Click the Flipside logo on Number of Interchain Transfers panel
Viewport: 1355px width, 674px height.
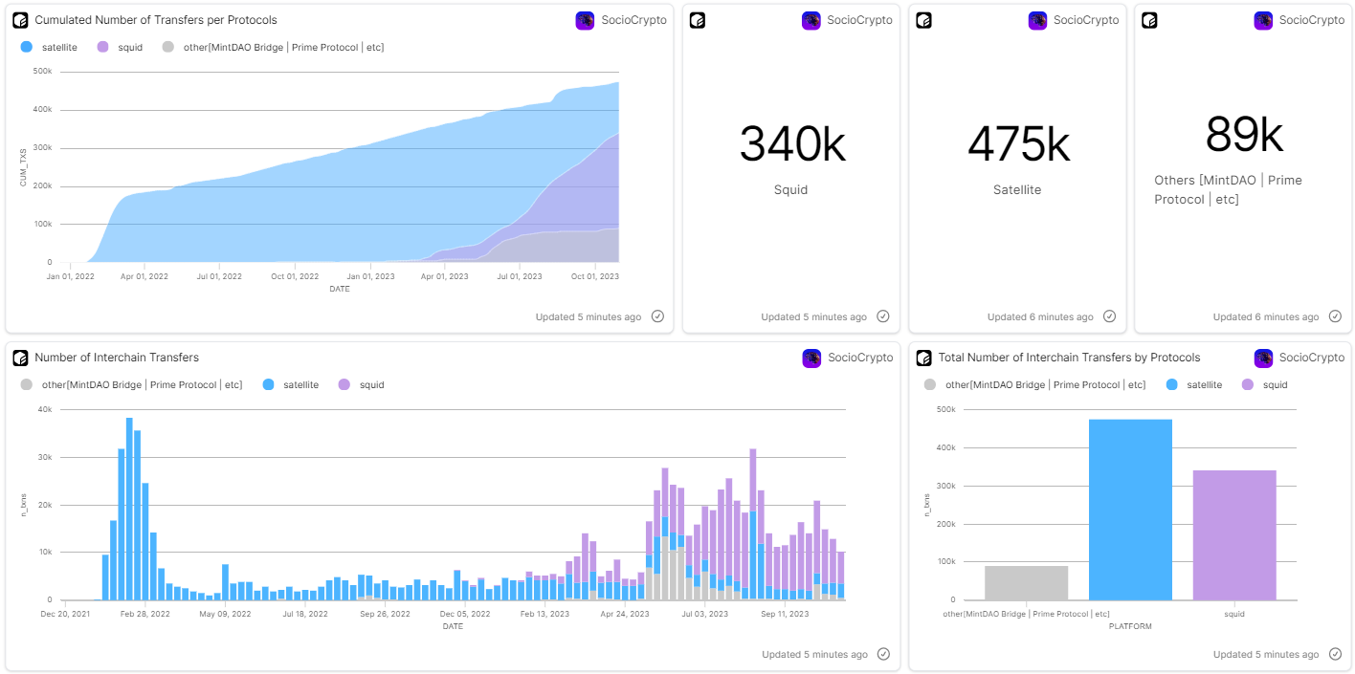[20, 358]
